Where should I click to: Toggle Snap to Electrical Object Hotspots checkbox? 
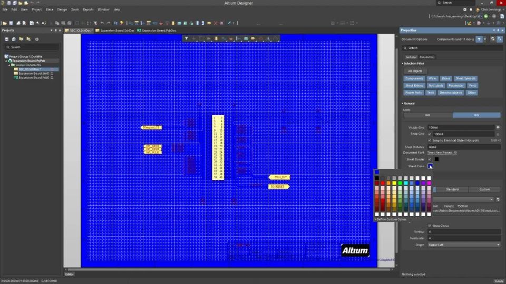point(430,140)
